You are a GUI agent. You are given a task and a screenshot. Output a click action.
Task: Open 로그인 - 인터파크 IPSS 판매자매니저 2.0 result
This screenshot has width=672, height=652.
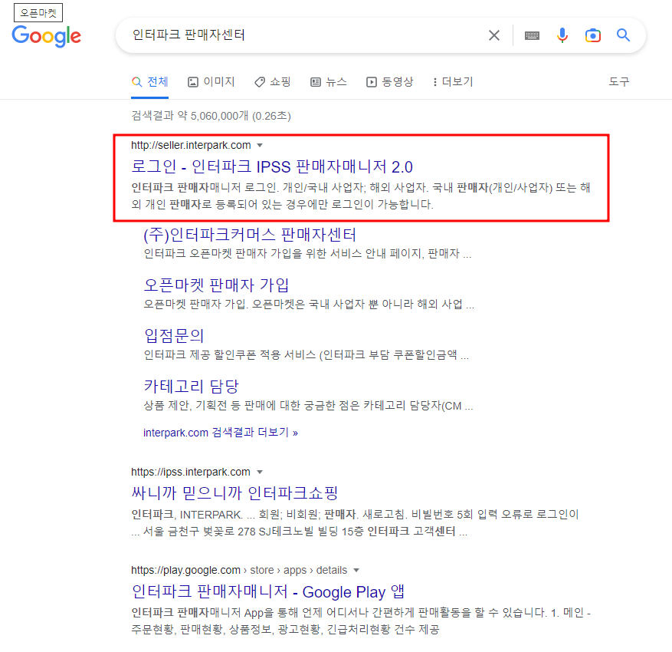click(272, 167)
